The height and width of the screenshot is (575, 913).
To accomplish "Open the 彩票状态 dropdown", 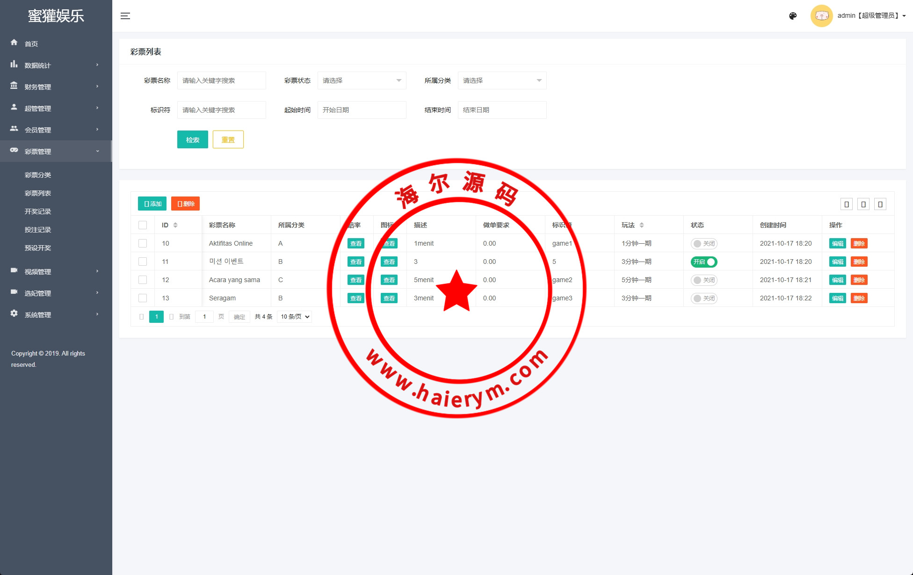I will tap(362, 80).
